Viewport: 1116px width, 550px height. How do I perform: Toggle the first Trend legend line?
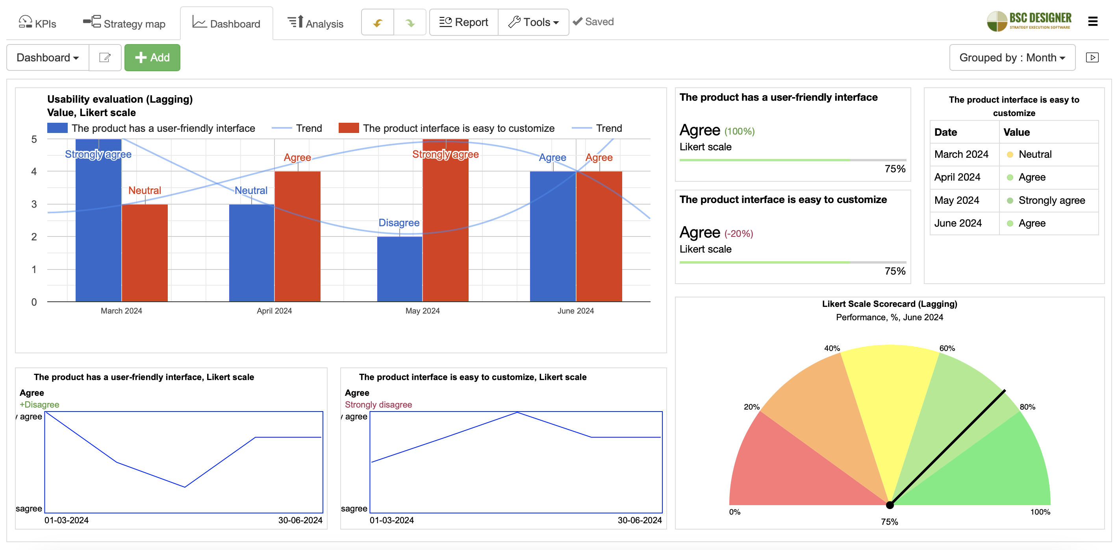point(282,128)
